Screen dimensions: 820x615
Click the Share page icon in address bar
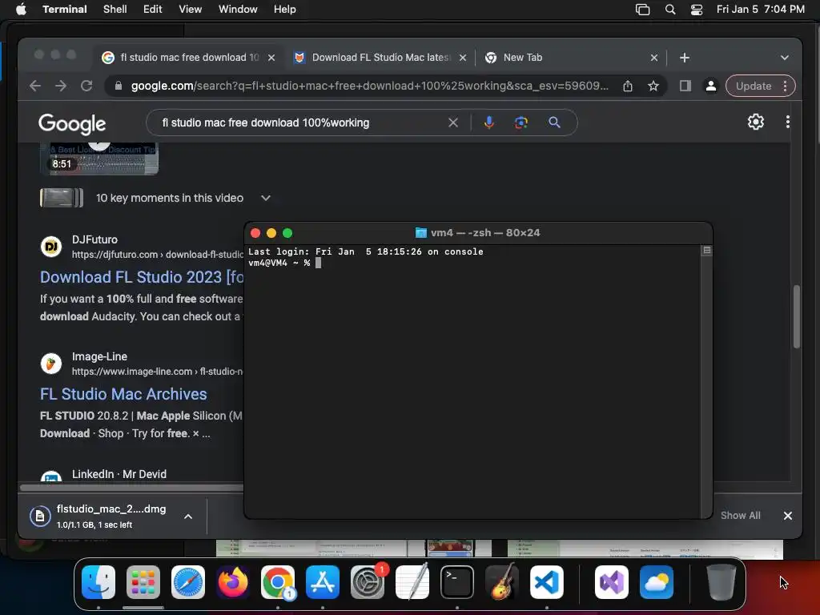628,86
